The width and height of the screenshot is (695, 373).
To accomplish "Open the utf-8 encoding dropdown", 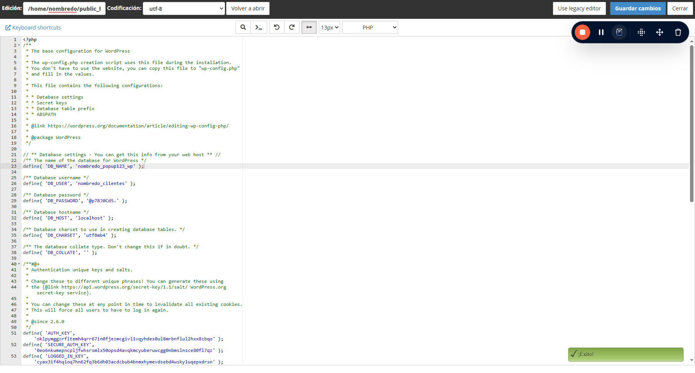I will pyautogui.click(x=184, y=8).
